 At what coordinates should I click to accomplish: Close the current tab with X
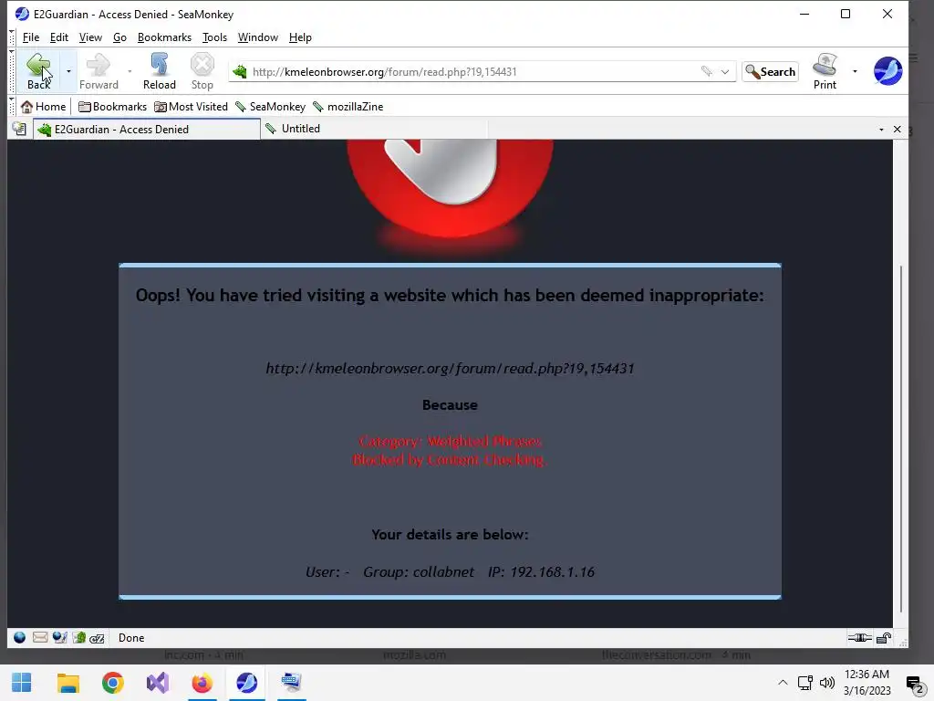(898, 130)
